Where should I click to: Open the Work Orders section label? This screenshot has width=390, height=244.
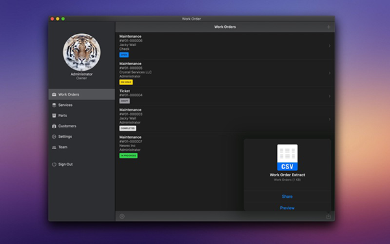(x=69, y=94)
